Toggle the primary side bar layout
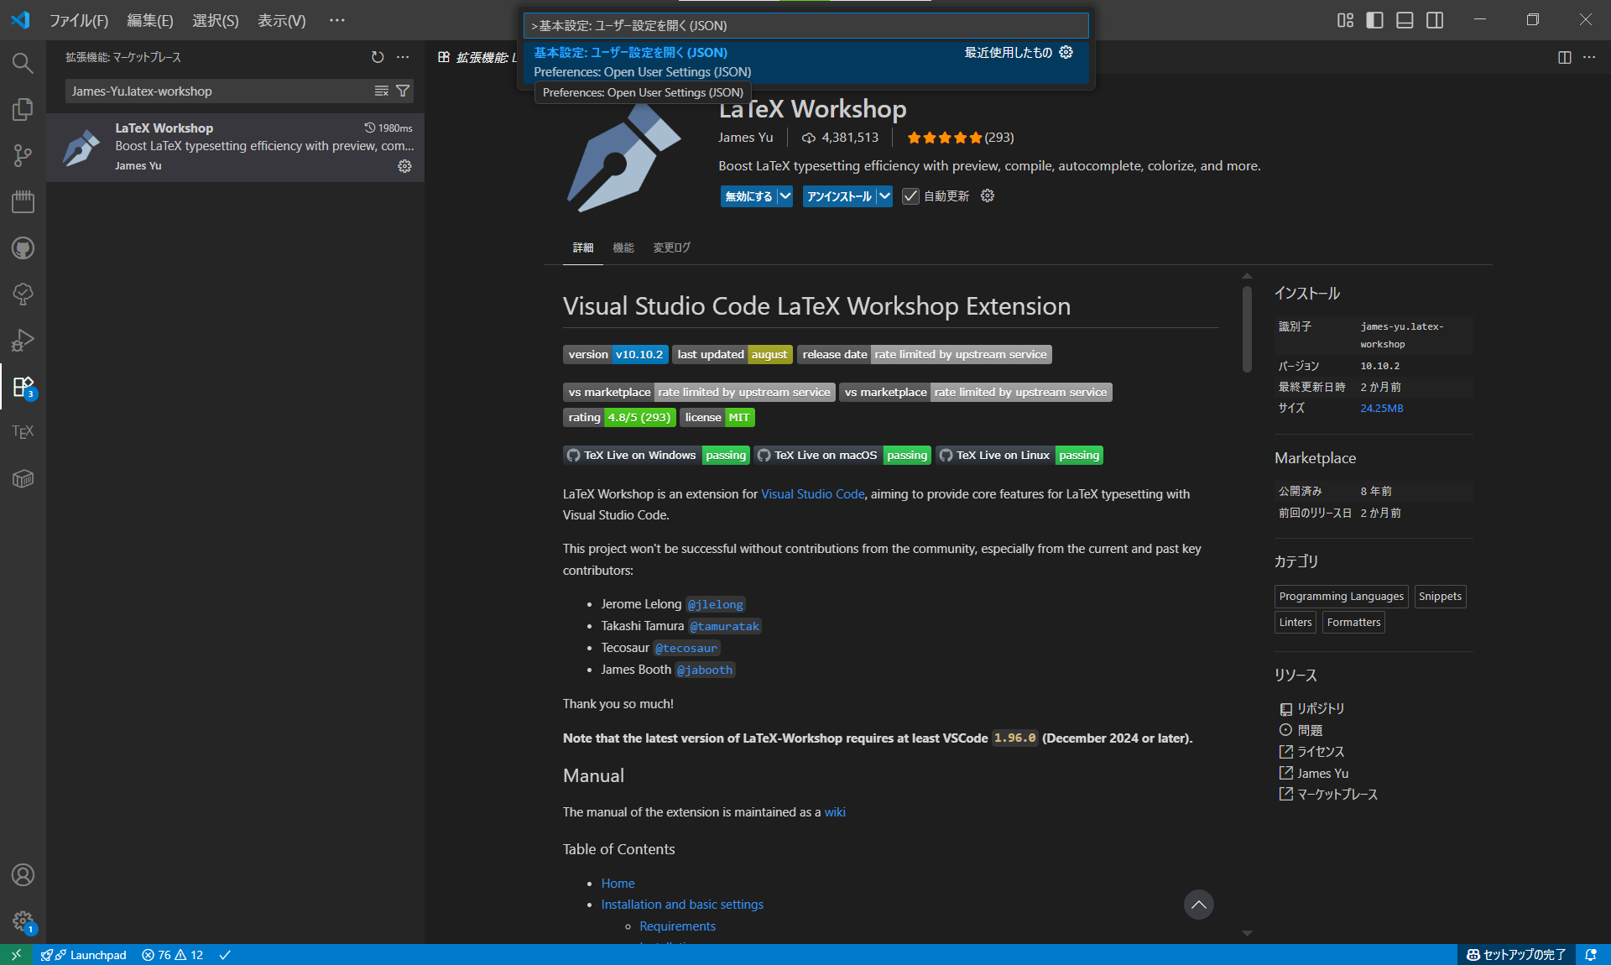The width and height of the screenshot is (1611, 965). pyautogui.click(x=1374, y=20)
